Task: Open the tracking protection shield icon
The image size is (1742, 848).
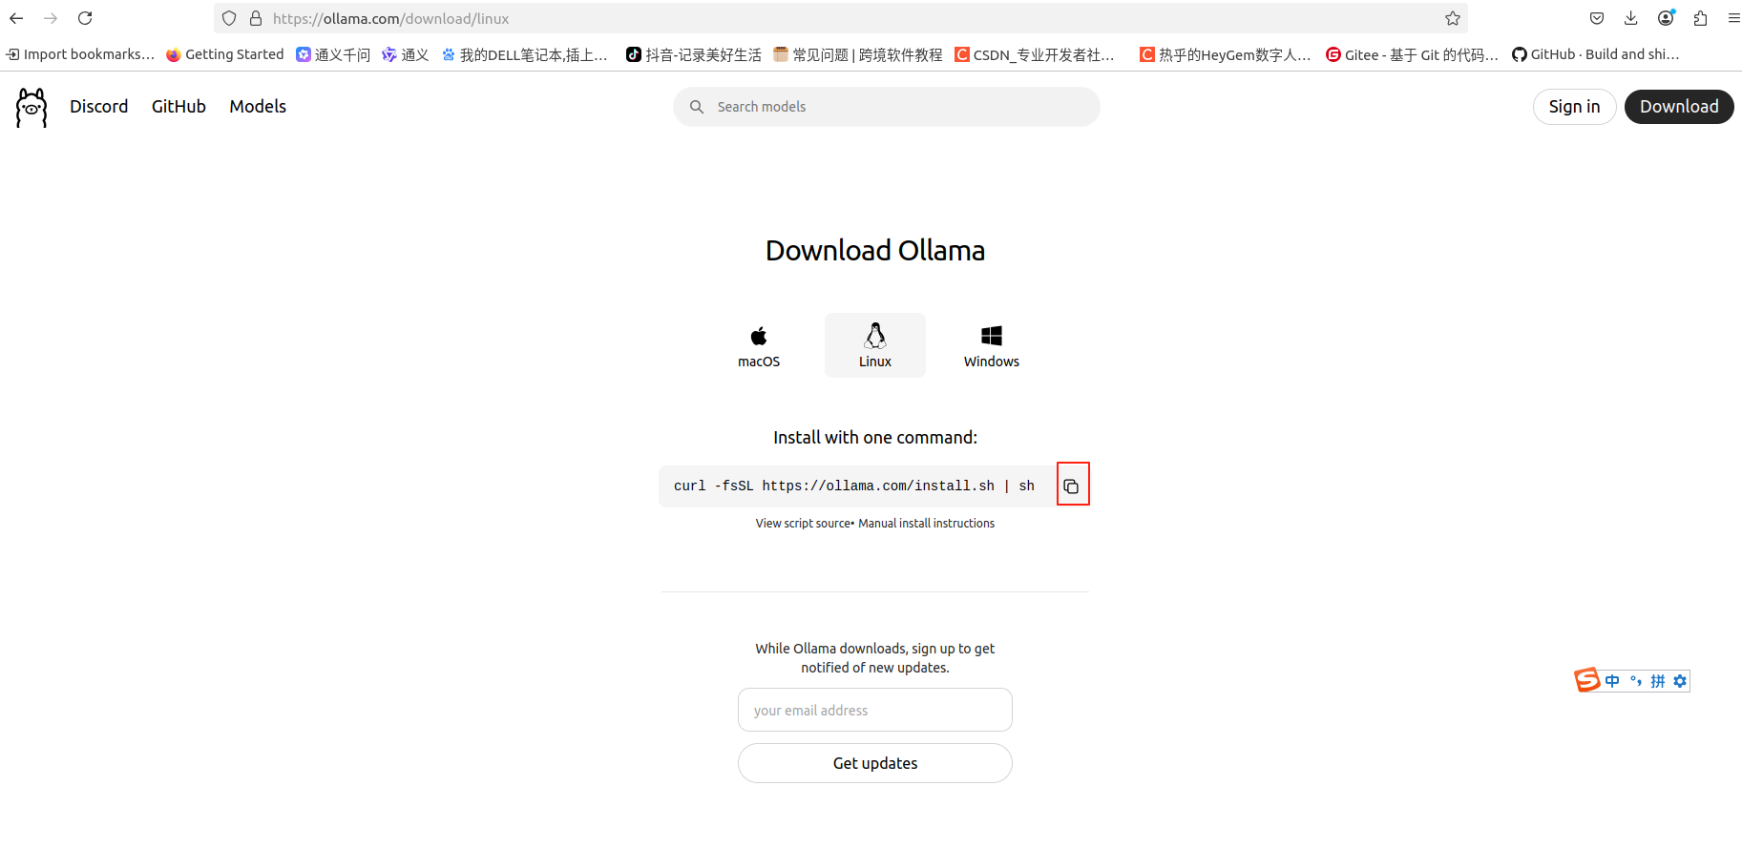Action: (229, 18)
